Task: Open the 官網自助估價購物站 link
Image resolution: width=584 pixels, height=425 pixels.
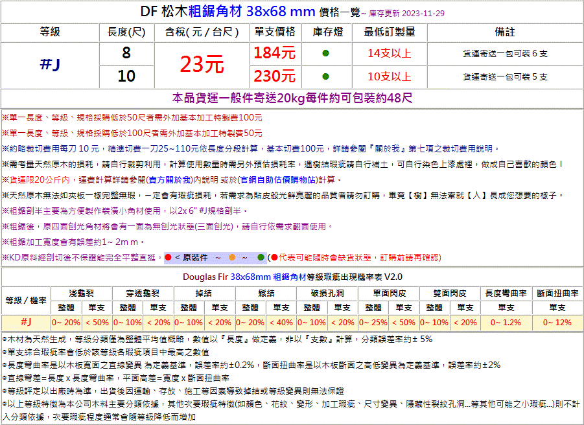Action: pyautogui.click(x=277, y=180)
